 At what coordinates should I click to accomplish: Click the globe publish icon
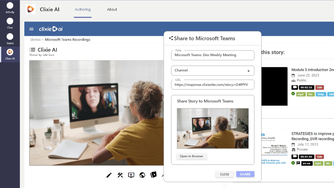[142, 175]
